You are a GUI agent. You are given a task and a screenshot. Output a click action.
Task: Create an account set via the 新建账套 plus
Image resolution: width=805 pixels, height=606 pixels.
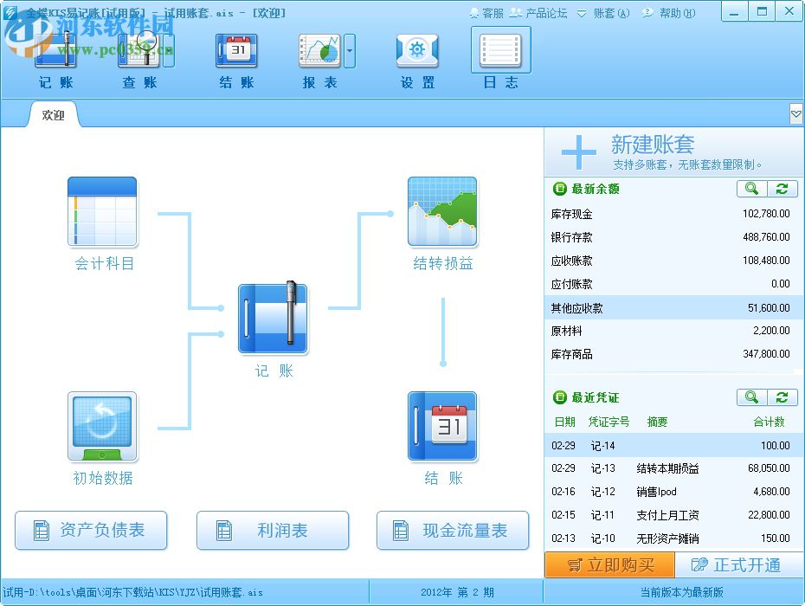point(576,149)
